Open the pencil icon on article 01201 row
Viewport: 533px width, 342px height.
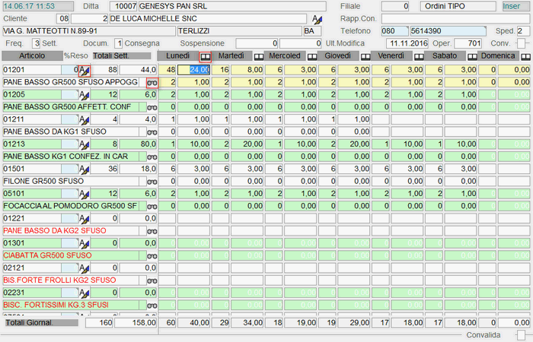click(85, 70)
